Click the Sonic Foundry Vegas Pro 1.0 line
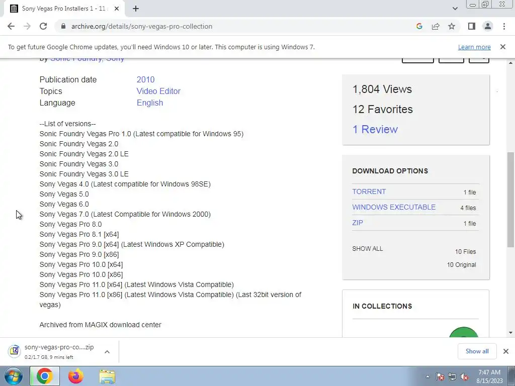 pyautogui.click(x=141, y=134)
